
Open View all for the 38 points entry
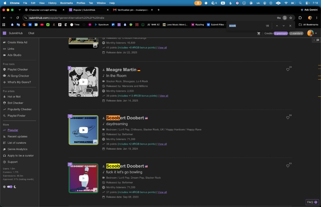162,144
